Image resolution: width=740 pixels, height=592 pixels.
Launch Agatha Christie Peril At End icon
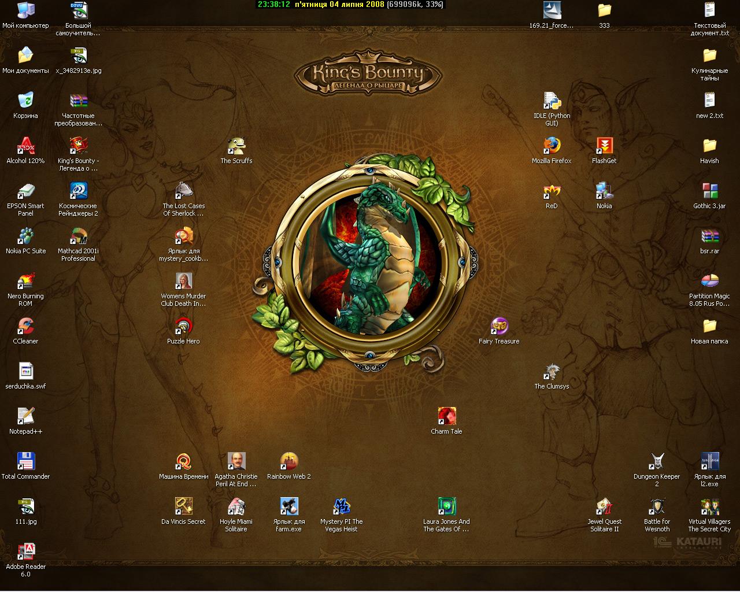[236, 461]
